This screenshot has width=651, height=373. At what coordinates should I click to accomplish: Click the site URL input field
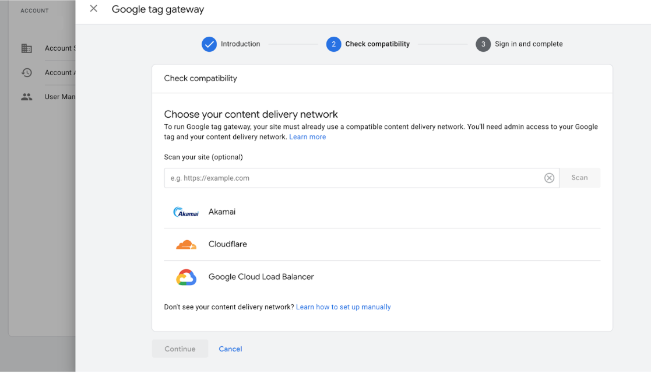pyautogui.click(x=353, y=178)
